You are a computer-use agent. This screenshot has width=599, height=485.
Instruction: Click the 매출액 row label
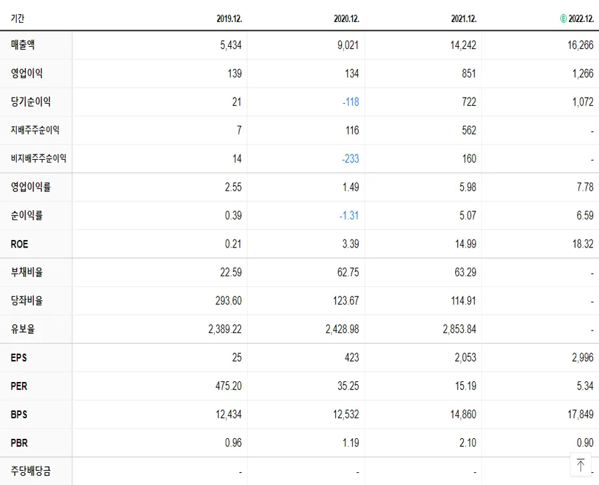click(23, 45)
